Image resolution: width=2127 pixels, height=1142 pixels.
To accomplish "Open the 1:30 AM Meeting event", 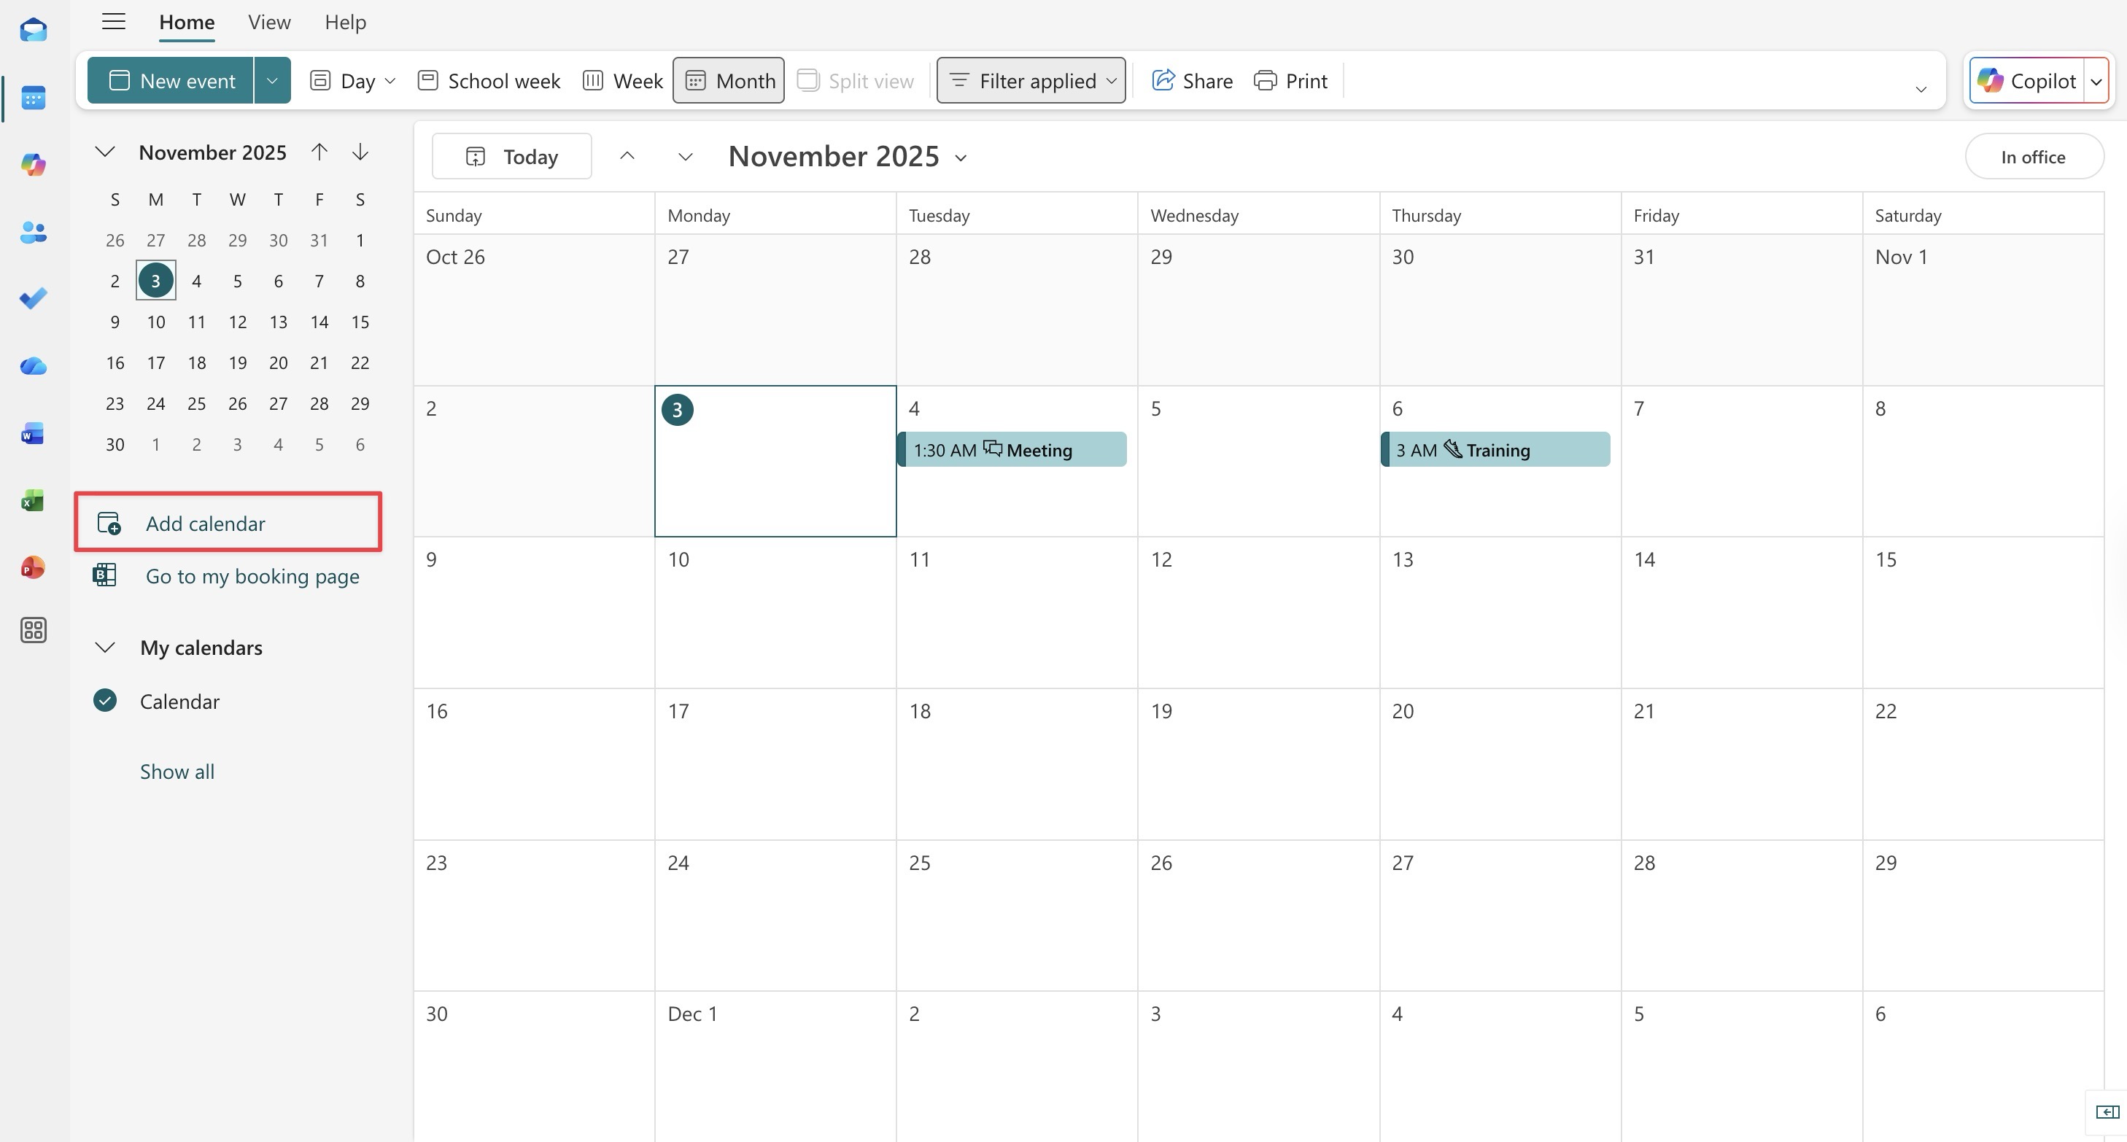I will pyautogui.click(x=1012, y=450).
